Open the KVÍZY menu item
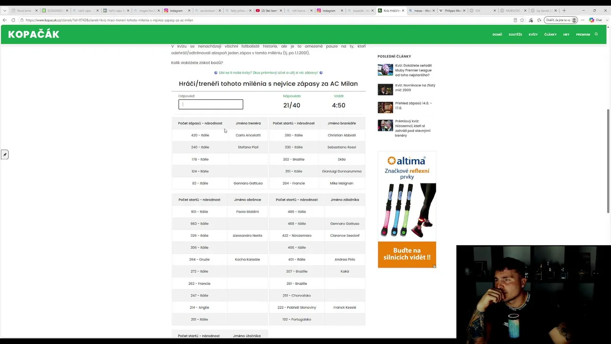This screenshot has width=611, height=344. [x=533, y=34]
